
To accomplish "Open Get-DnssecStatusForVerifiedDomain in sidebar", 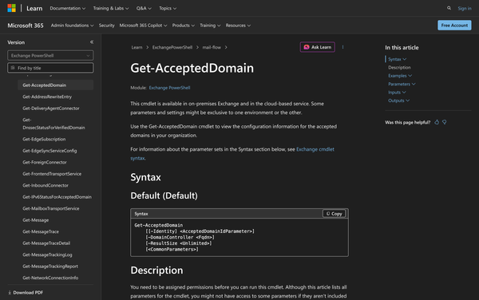I will [x=53, y=124].
